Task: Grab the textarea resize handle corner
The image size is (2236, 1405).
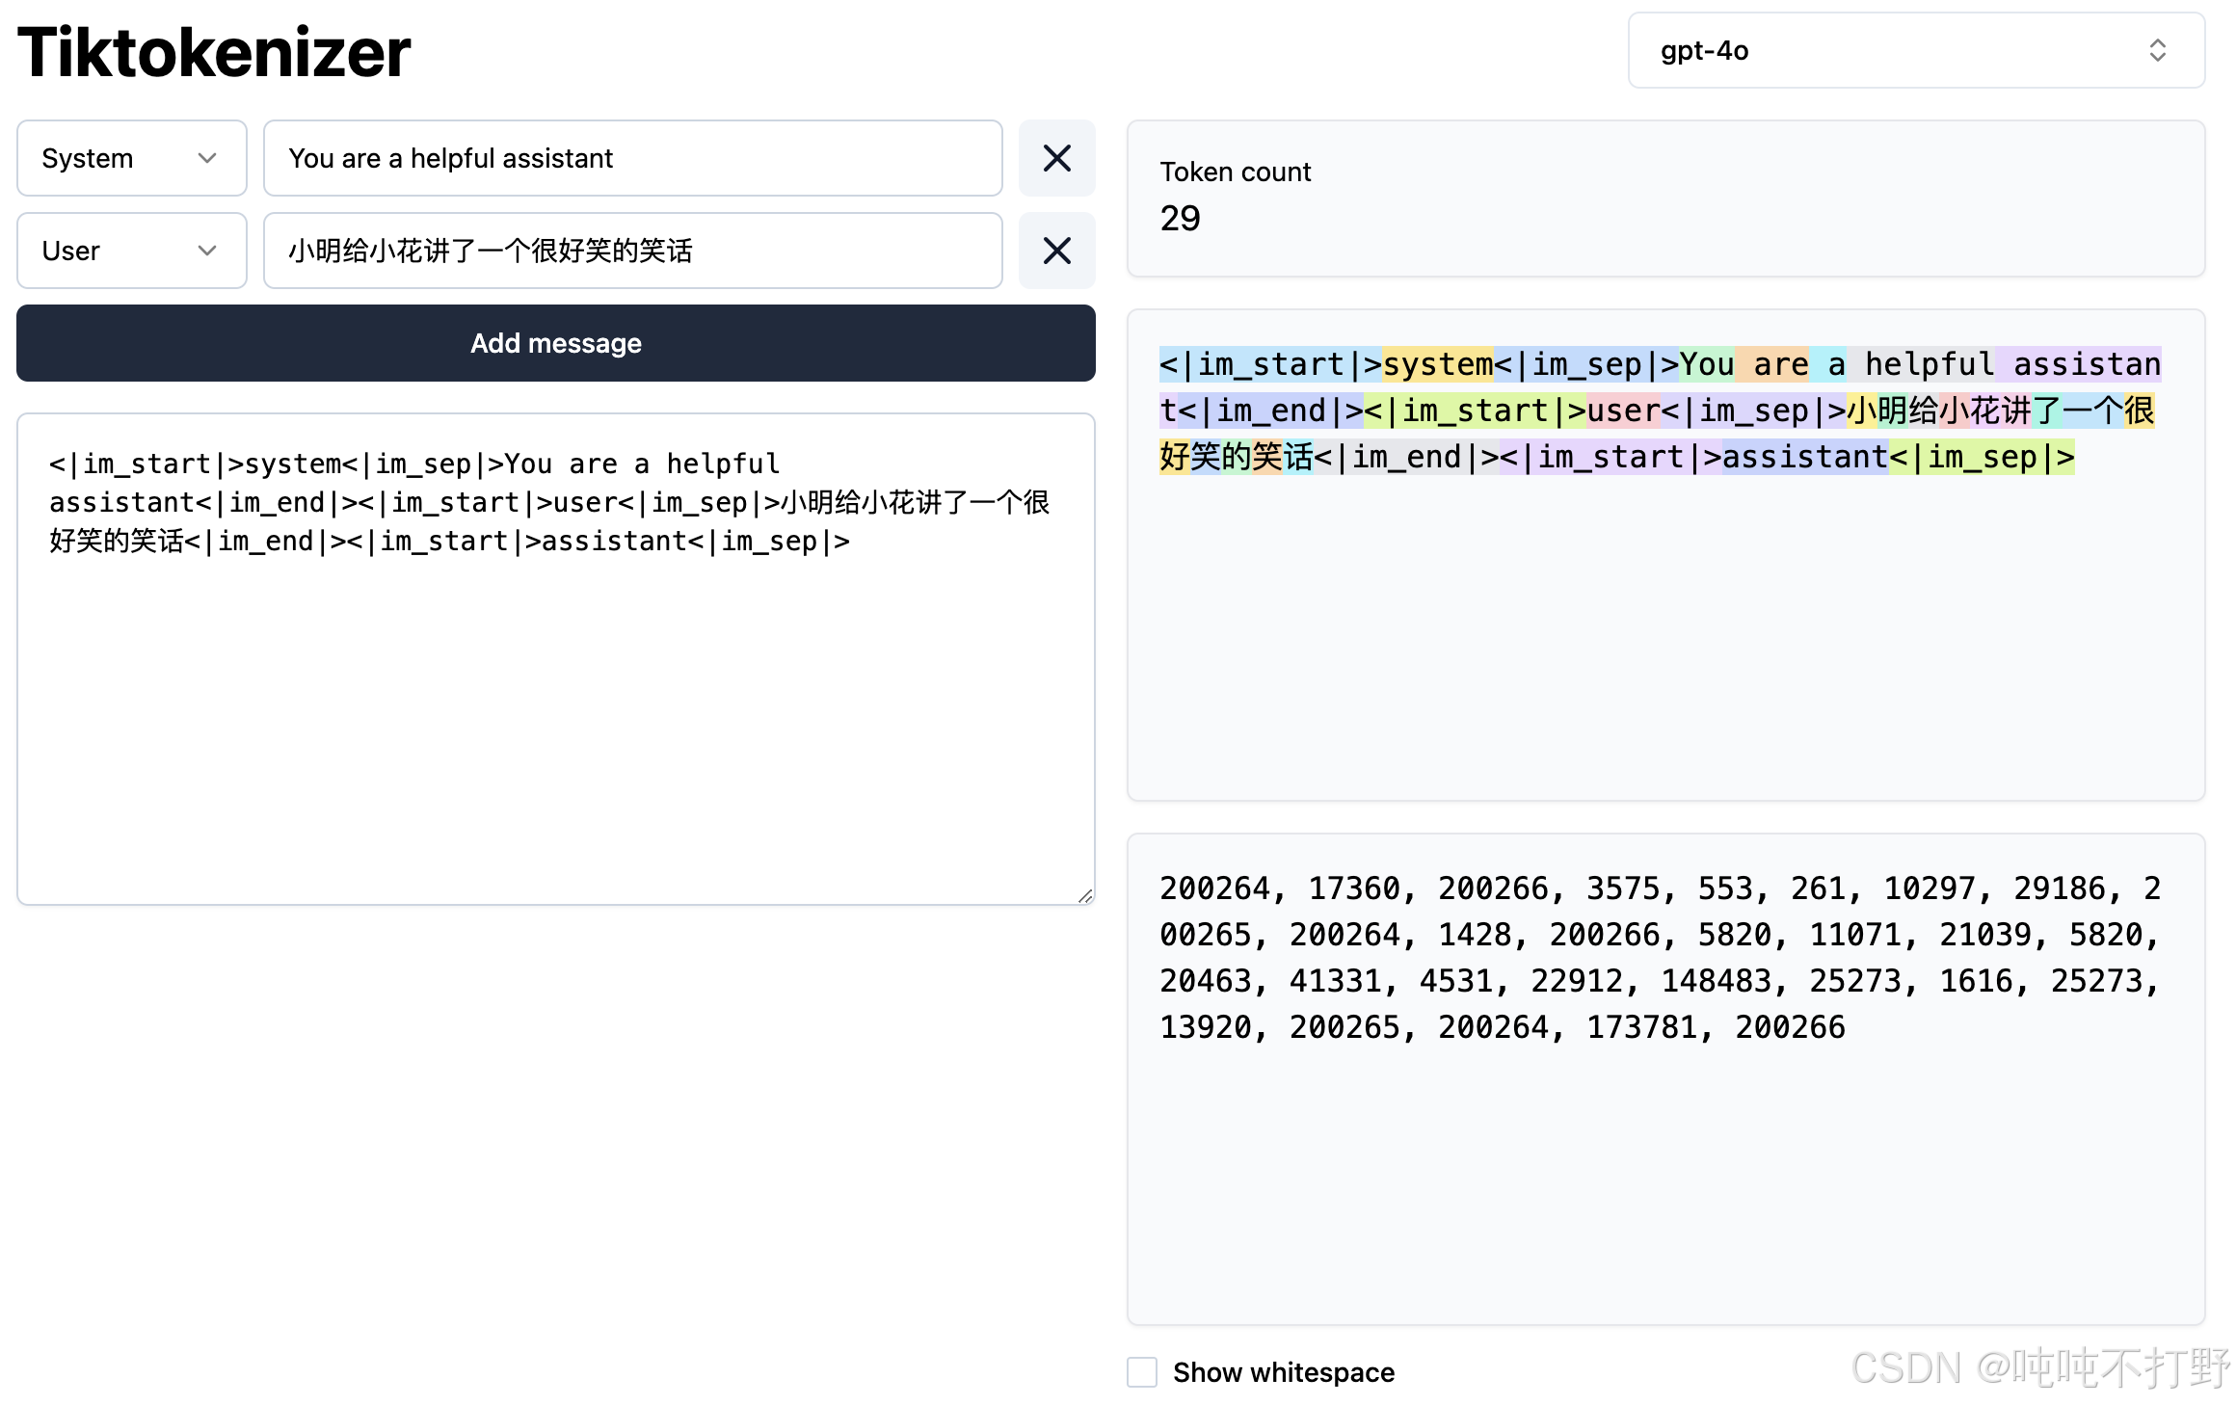Action: [x=1085, y=895]
